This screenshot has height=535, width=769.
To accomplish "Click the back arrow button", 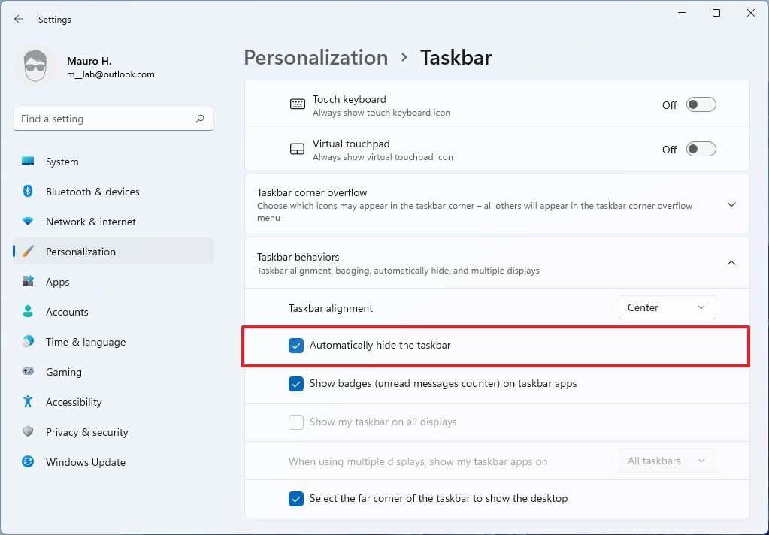I will click(x=18, y=19).
